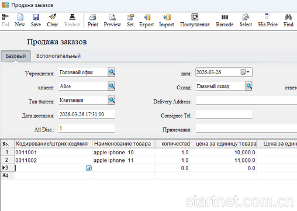Print the current order

pyautogui.click(x=93, y=17)
